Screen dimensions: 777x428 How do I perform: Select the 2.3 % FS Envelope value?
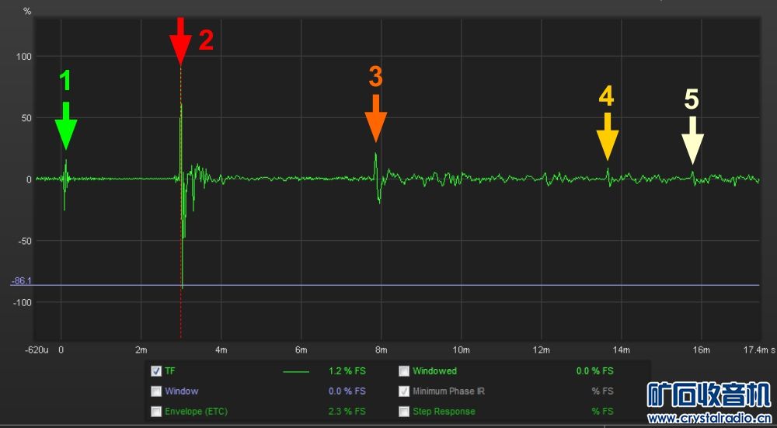coord(347,412)
